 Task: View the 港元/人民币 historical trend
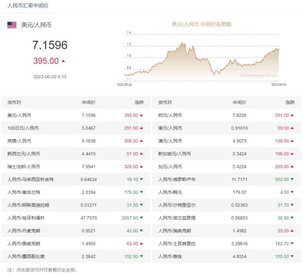(x=170, y=128)
